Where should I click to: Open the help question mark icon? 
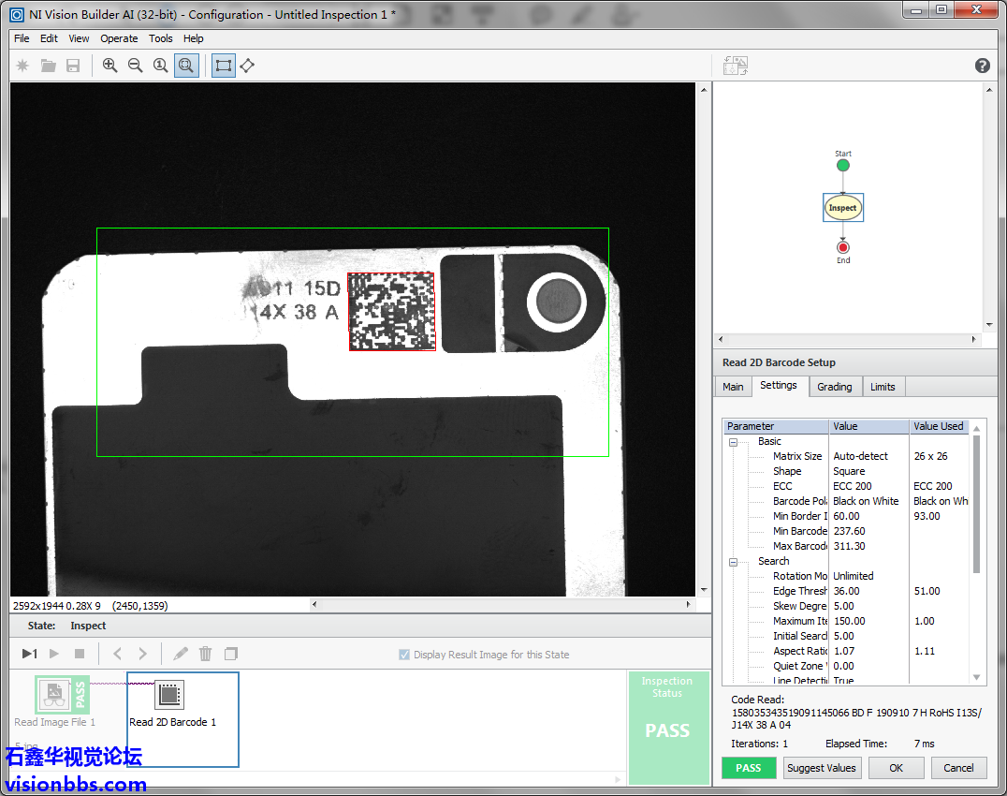(x=982, y=66)
